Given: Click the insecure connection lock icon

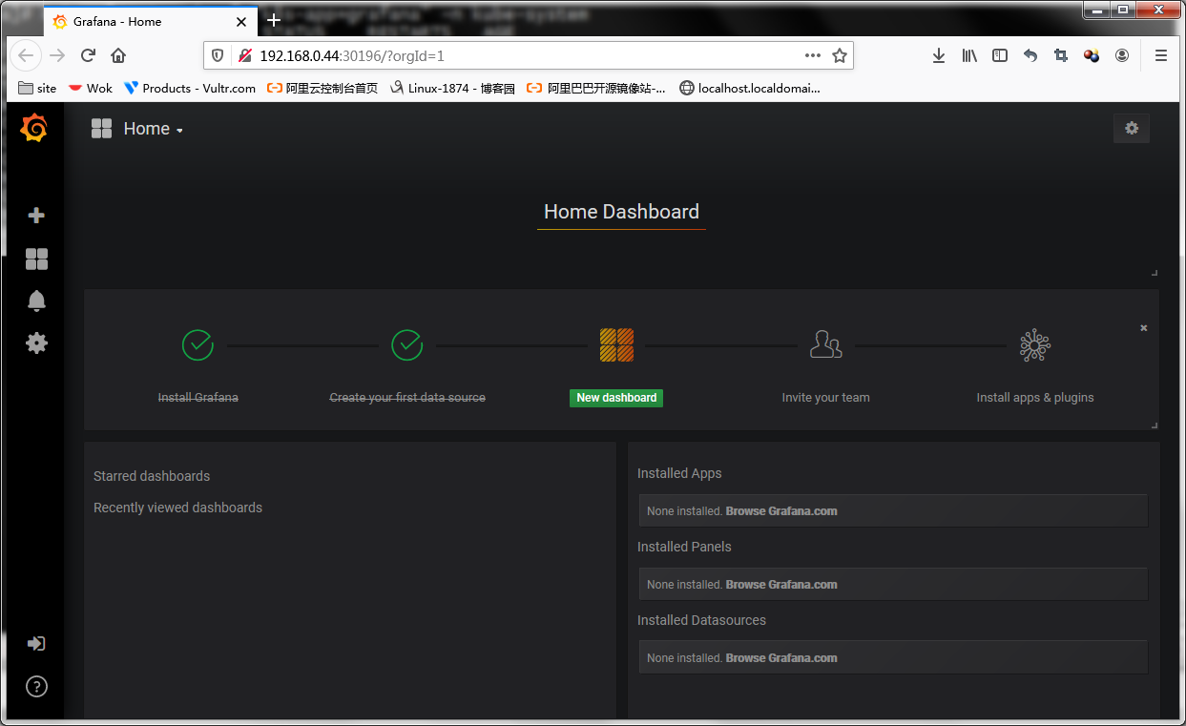Looking at the screenshot, I should click(x=244, y=55).
